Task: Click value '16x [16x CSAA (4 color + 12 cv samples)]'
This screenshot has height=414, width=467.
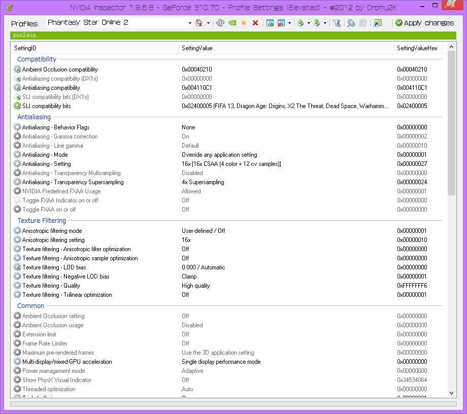Action: click(231, 164)
